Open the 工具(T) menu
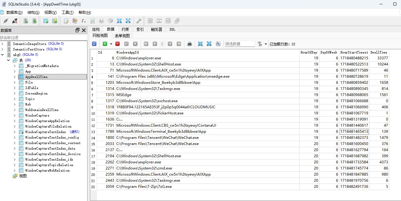 [67, 13]
